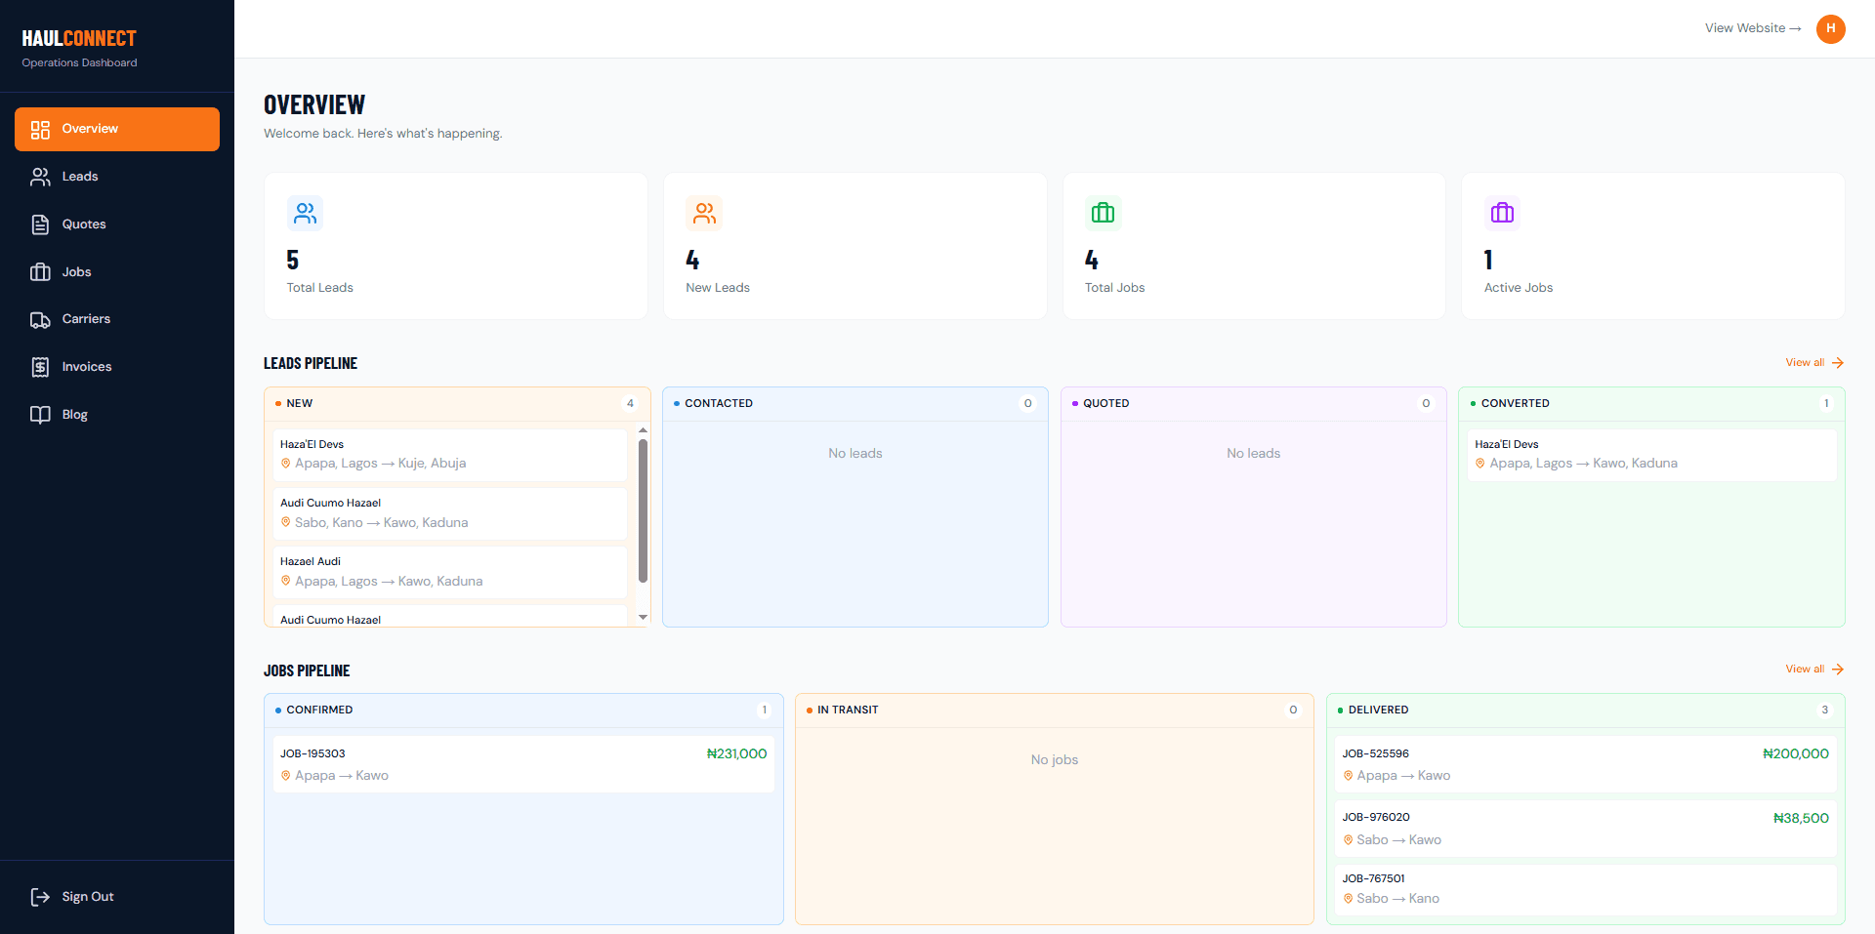Click the Carriers truck icon in sidebar
The width and height of the screenshot is (1875, 934).
(40, 319)
